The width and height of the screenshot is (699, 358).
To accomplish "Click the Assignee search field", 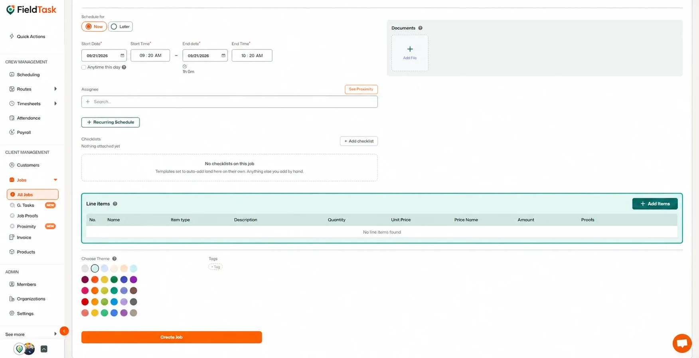I will click(x=229, y=102).
